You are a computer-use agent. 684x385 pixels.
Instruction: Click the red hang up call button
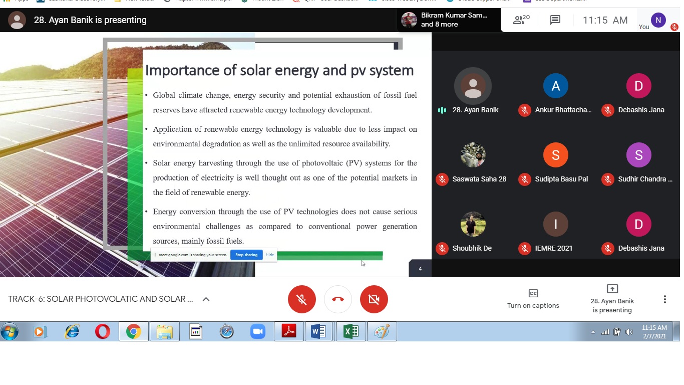[x=337, y=299]
